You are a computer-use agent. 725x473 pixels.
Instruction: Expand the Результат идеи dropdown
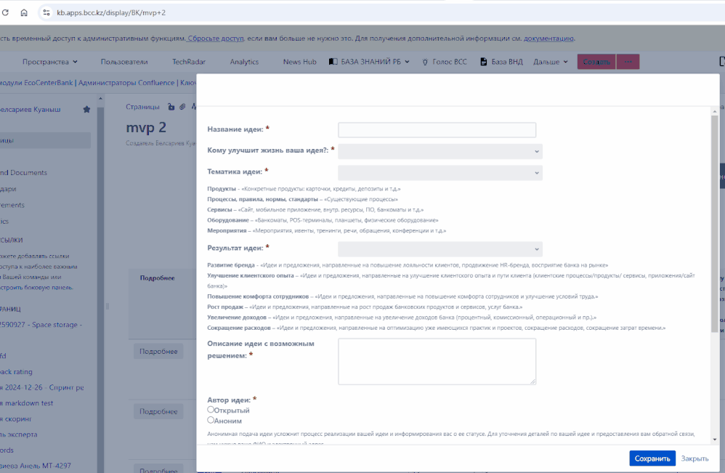440,249
